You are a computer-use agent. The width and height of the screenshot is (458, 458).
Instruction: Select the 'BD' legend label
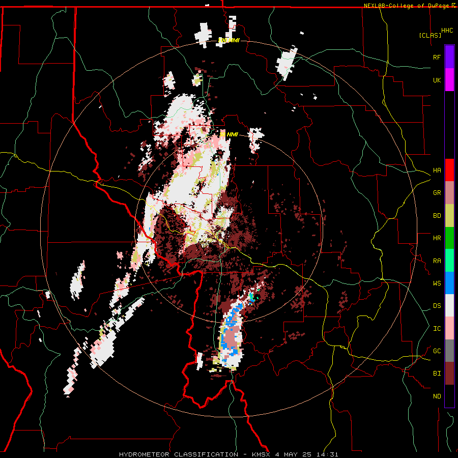point(437,216)
